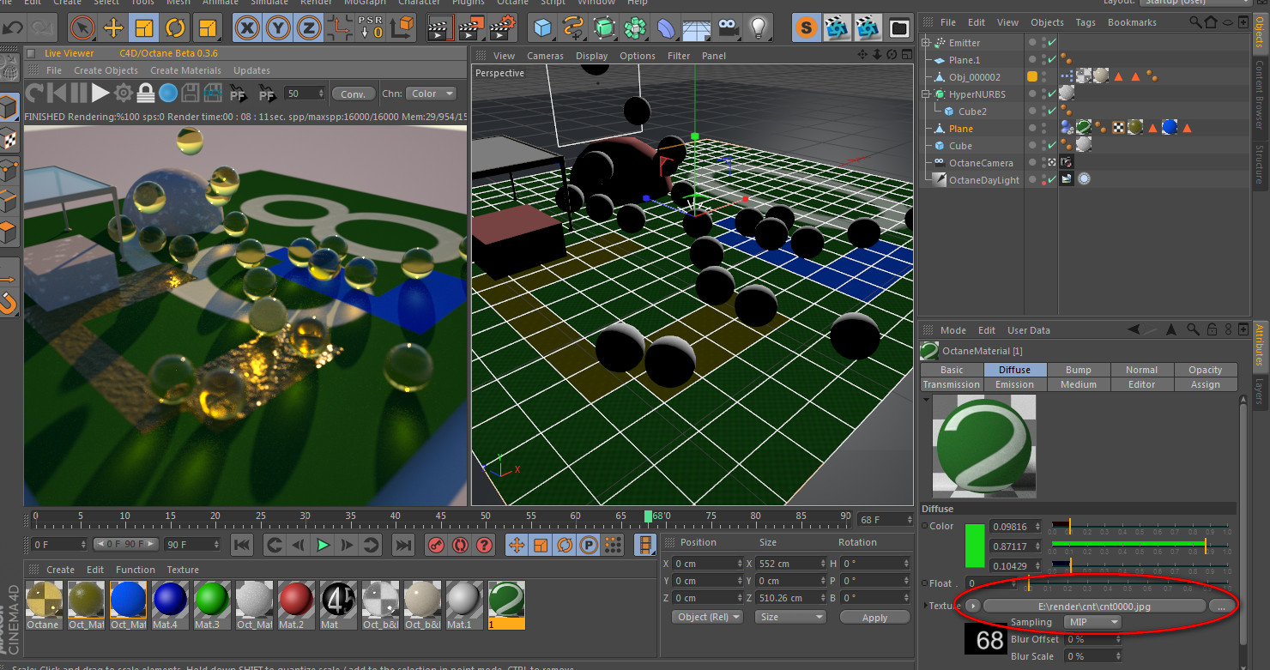The width and height of the screenshot is (1270, 670).
Task: Expand the Emitter object tree node
Action: (926, 43)
